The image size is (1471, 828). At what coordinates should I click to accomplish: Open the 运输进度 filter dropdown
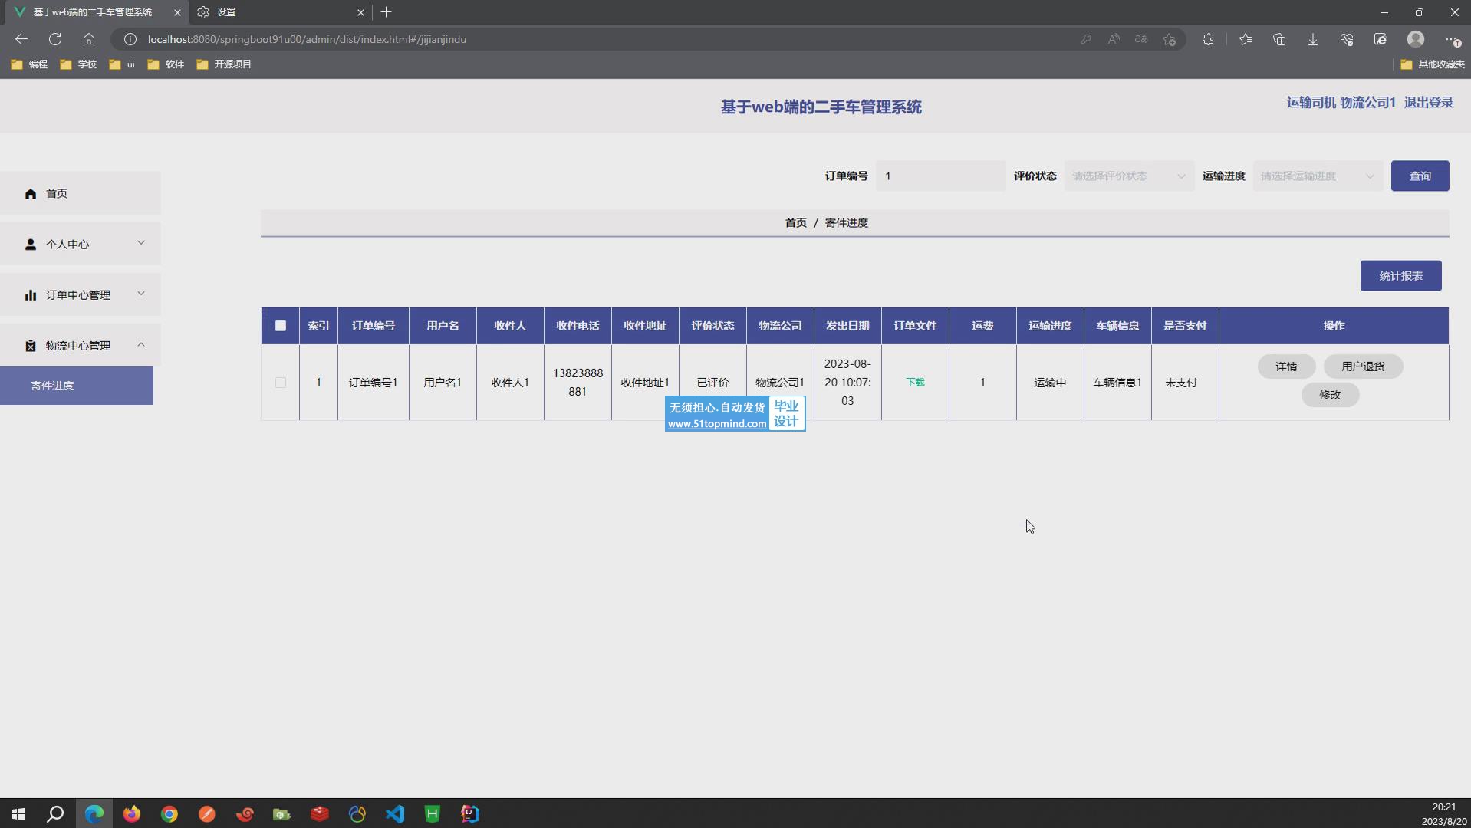[1318, 176]
